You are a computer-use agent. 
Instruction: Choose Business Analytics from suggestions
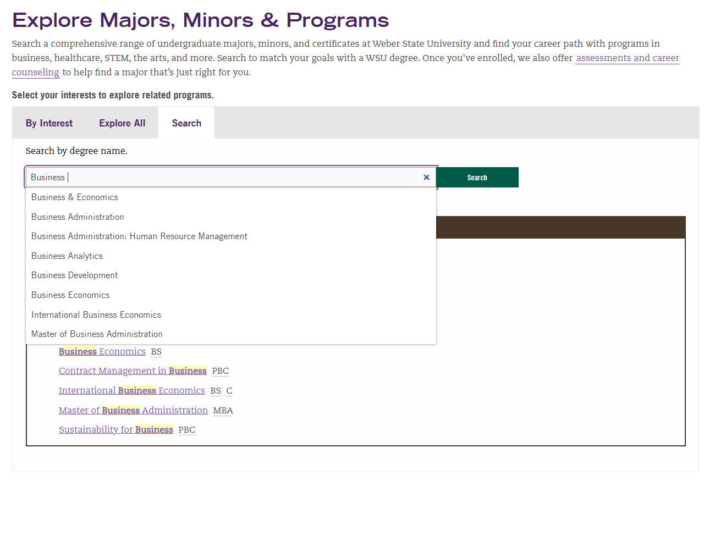pyautogui.click(x=231, y=256)
